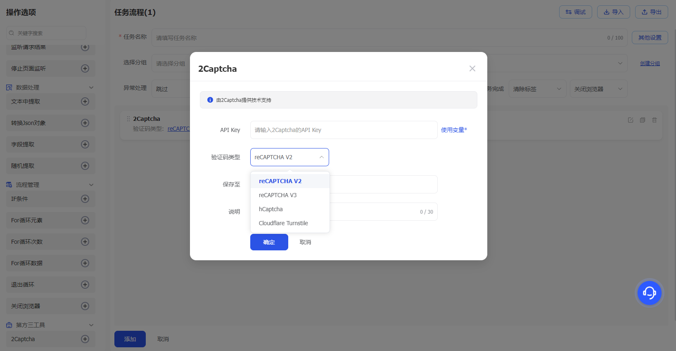Add the 退出循环 step with its plus icon
The image size is (676, 351).
pos(85,285)
